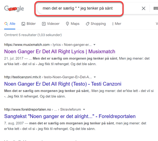Open the on-screen keyboard icon

click(x=156, y=9)
